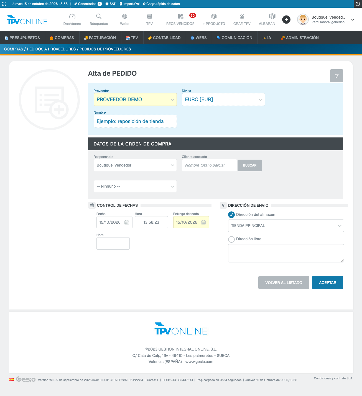Viewport: 362px width, 396px height.
Task: Open the FACTURACIÓN menu
Action: [x=100, y=38]
